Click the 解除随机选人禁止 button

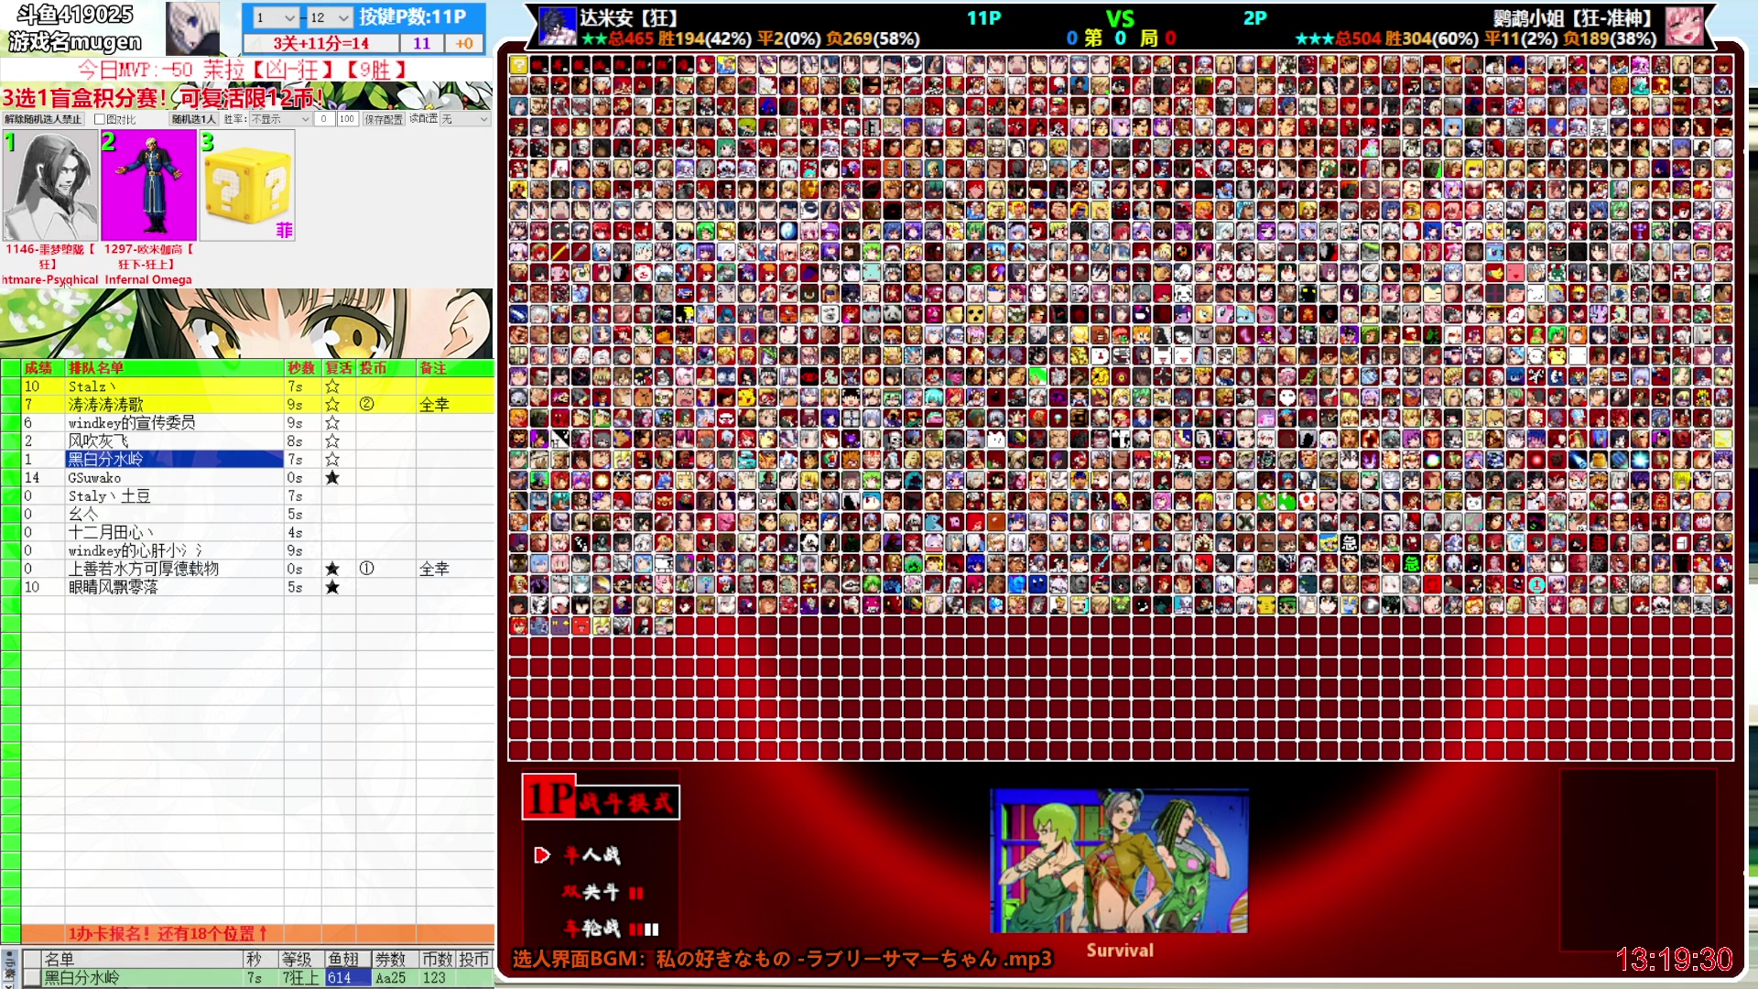[43, 119]
